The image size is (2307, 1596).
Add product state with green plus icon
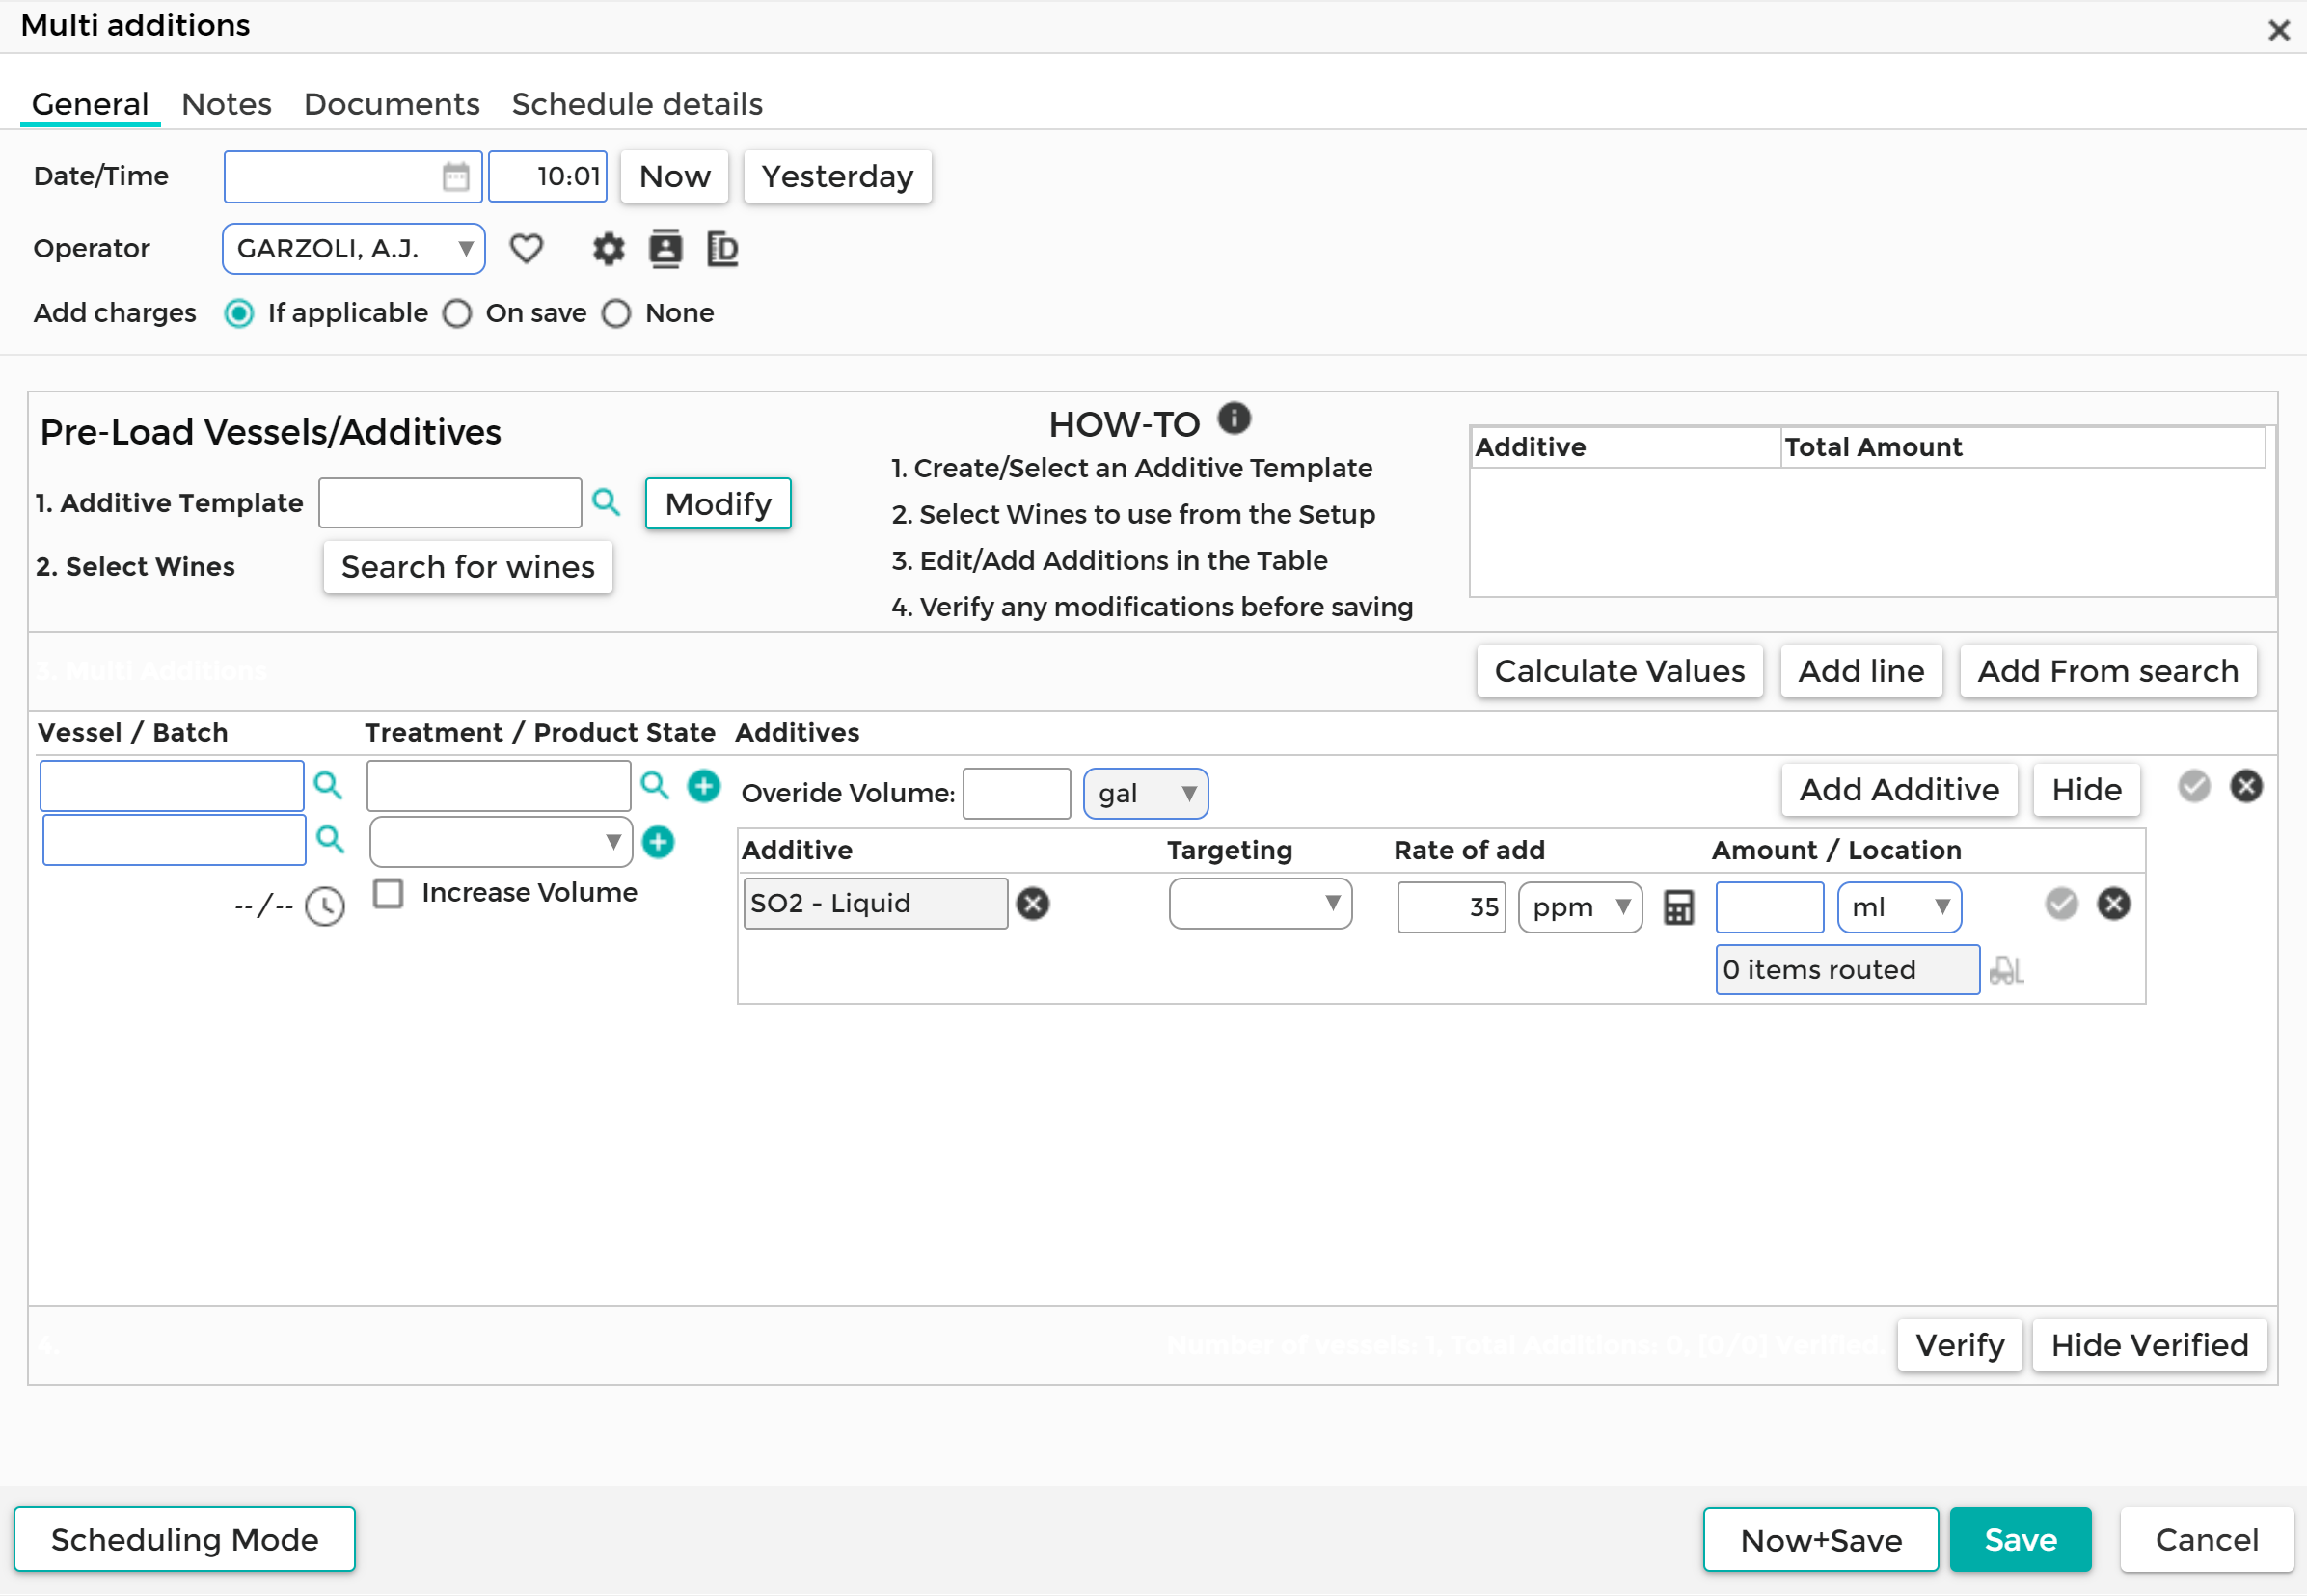pos(658,842)
